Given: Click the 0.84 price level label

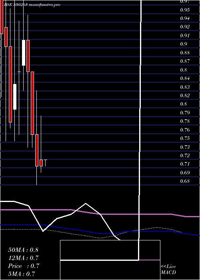Looking at the screenshot, I should click(x=185, y=78).
